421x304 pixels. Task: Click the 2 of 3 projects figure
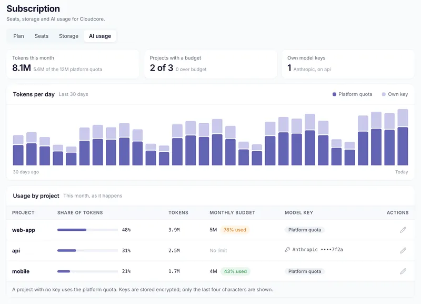[x=162, y=68]
